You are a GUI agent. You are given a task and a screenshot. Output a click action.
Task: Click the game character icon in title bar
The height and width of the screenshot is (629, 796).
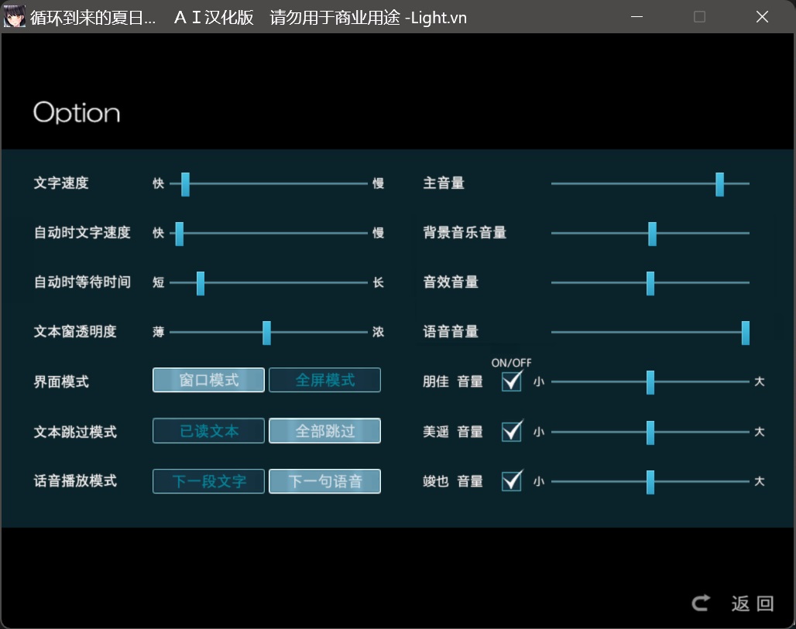[14, 17]
